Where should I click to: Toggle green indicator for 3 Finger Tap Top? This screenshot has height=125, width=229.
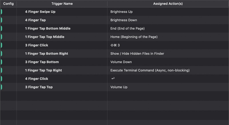tap(1, 87)
